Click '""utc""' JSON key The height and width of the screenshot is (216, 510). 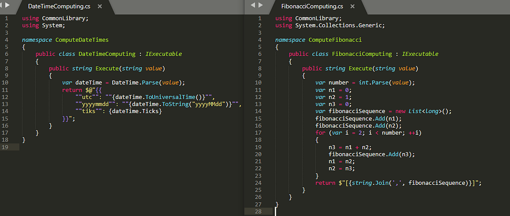coord(87,97)
